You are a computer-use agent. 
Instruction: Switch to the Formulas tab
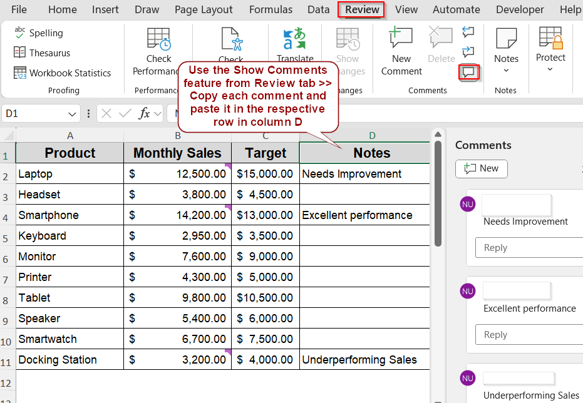coord(271,9)
